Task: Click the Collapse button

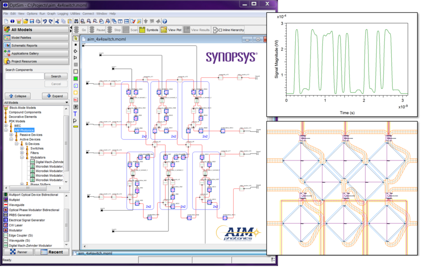Action: tap(17, 96)
